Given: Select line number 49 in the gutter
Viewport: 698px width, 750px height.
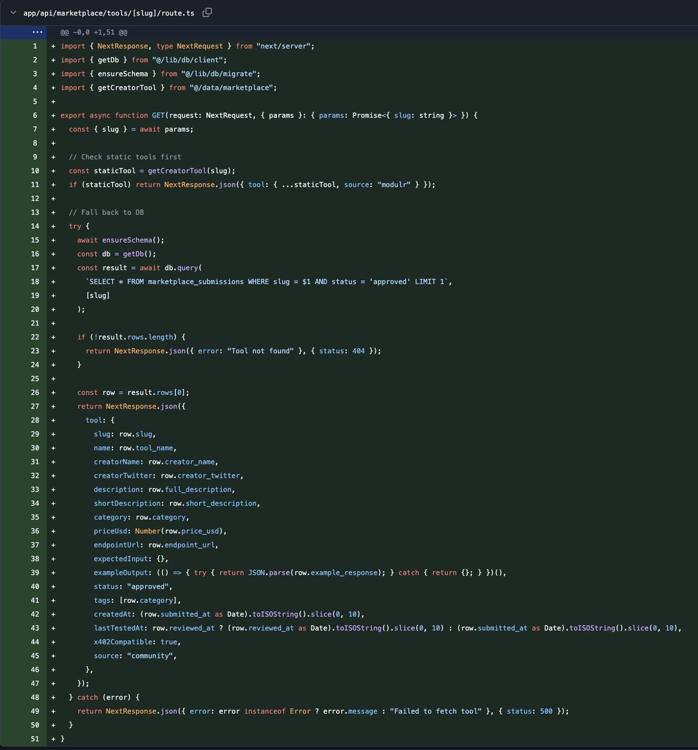Looking at the screenshot, I should pos(35,711).
